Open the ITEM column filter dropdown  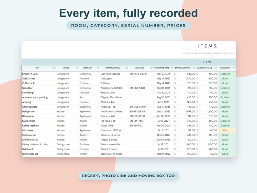54,68
